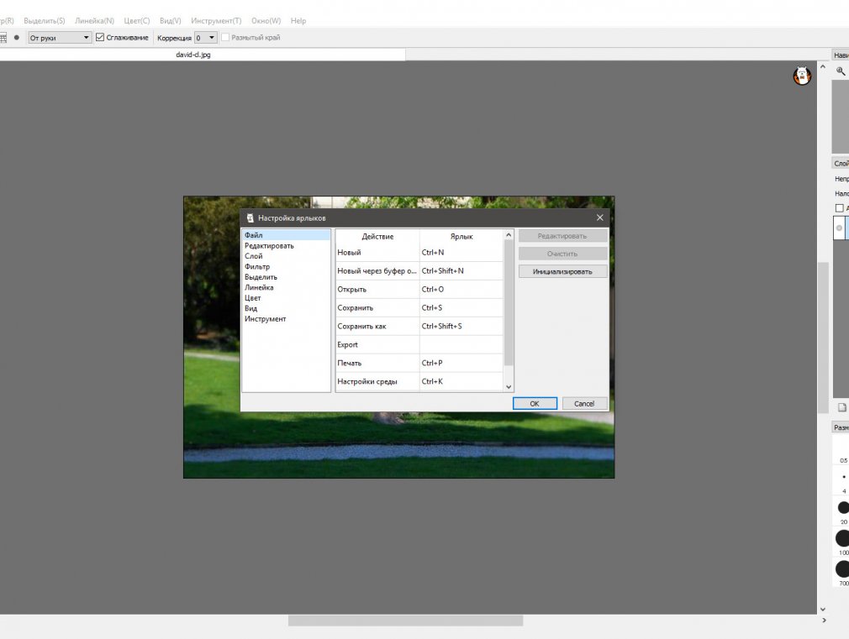
Task: Select Редактировать in the category list
Action: pos(286,246)
